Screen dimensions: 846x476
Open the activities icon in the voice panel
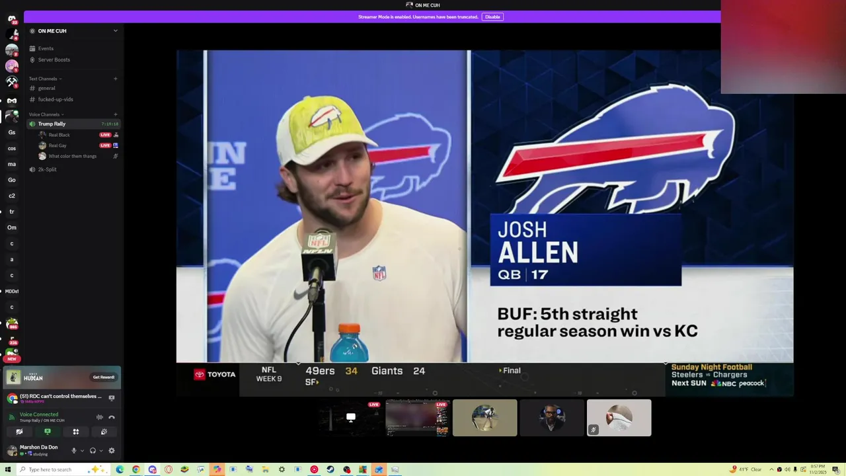click(x=76, y=432)
